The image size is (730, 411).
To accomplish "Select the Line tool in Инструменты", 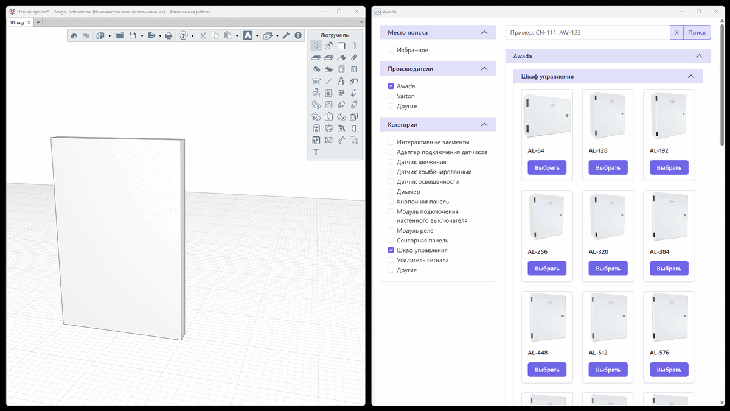I will coord(328,82).
